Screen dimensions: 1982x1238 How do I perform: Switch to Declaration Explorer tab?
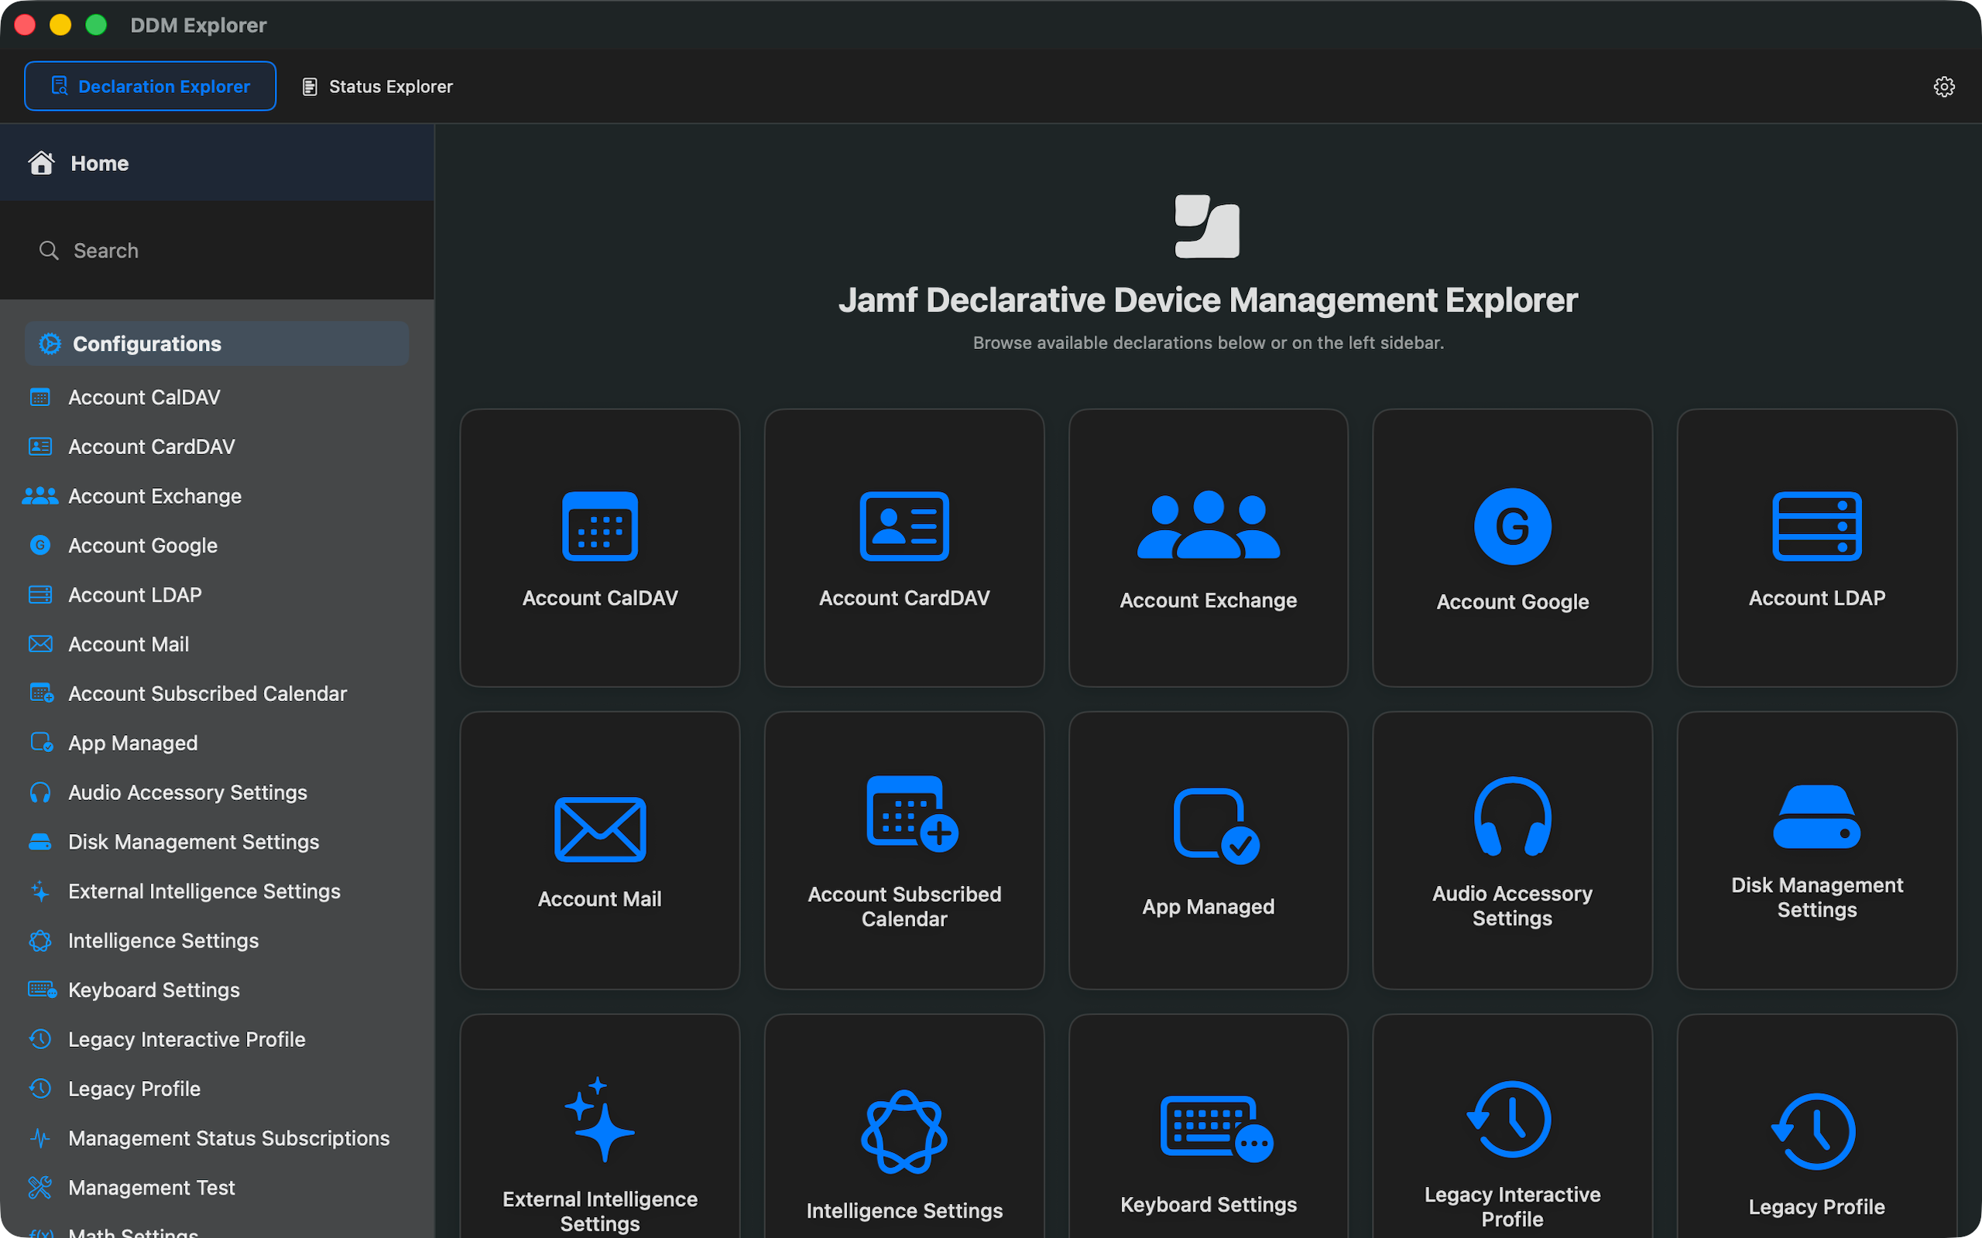click(x=150, y=86)
